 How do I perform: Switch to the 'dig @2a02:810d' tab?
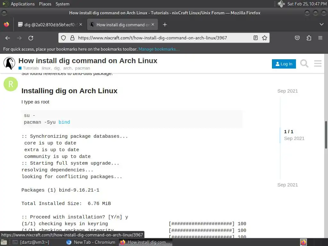(x=50, y=25)
